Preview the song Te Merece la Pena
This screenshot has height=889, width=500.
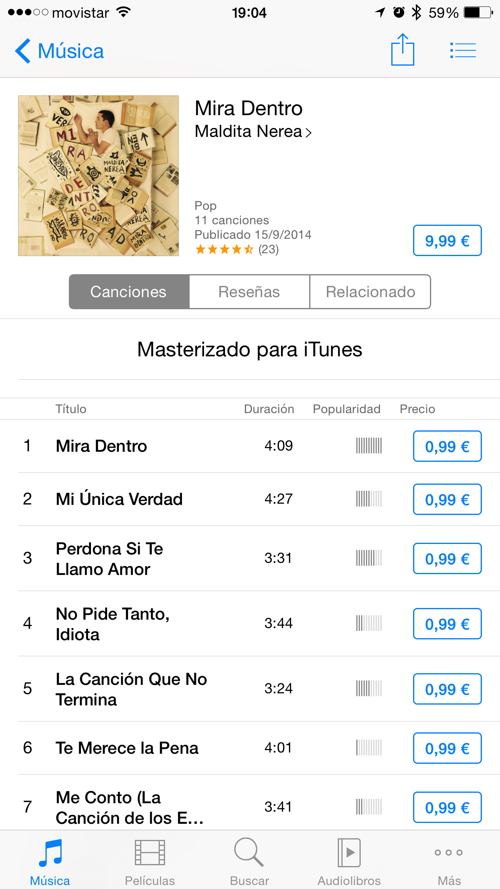127,748
